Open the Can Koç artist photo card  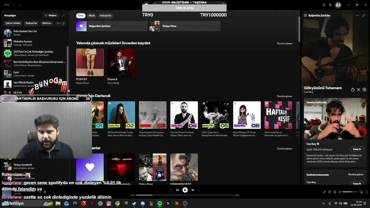point(335,119)
